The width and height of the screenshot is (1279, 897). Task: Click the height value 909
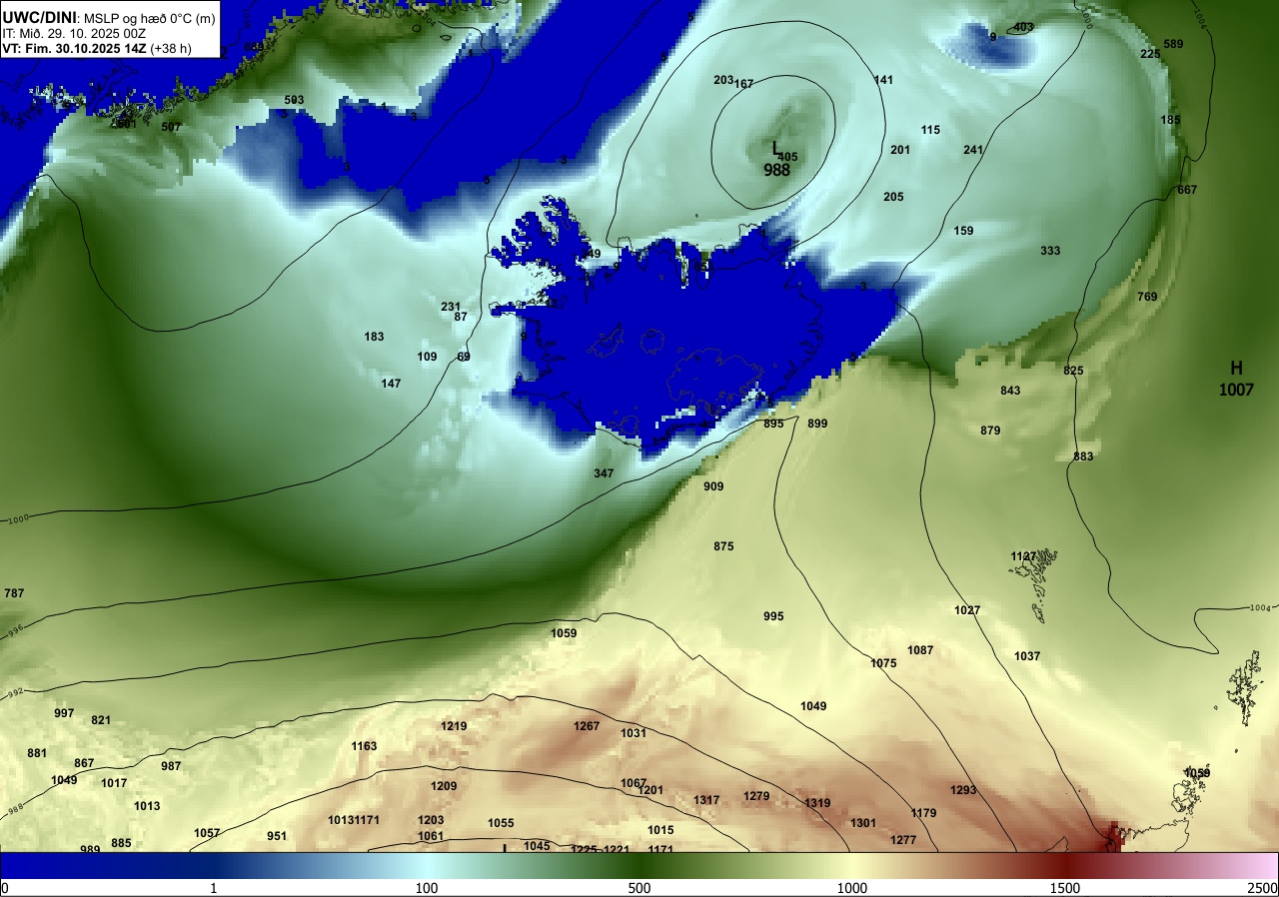coord(713,486)
